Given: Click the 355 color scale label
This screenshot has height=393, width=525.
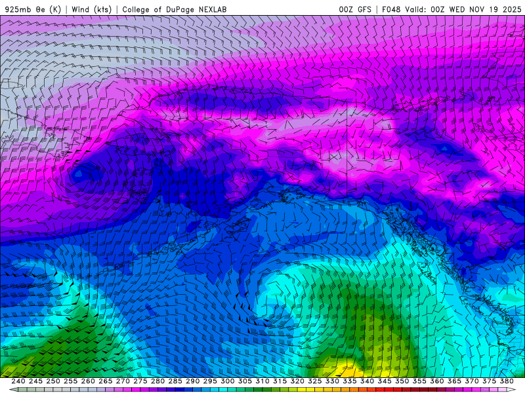Looking at the screenshot, I should [419, 381].
